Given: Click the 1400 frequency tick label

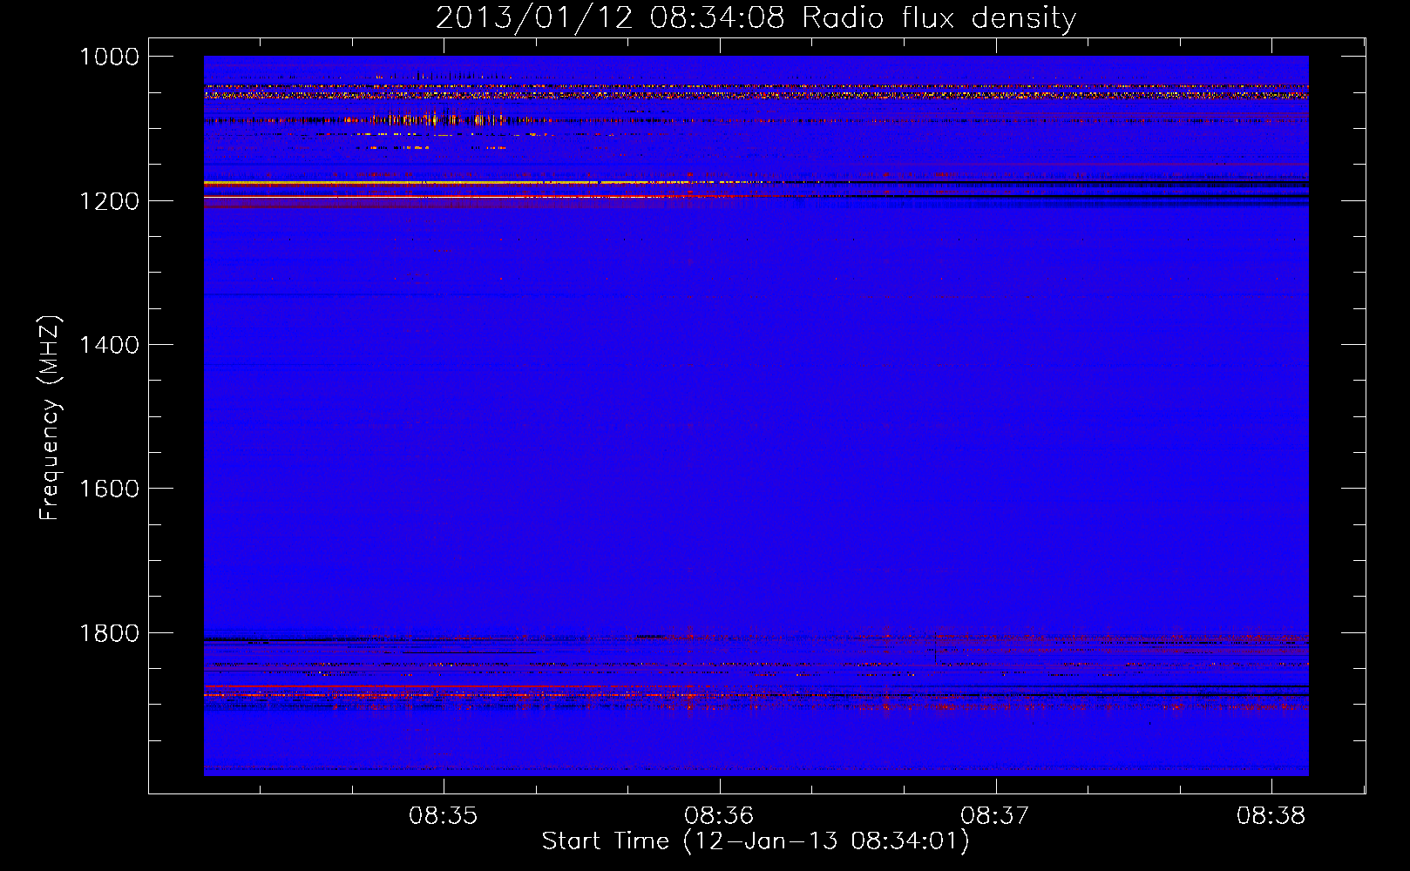Looking at the screenshot, I should coord(109,345).
